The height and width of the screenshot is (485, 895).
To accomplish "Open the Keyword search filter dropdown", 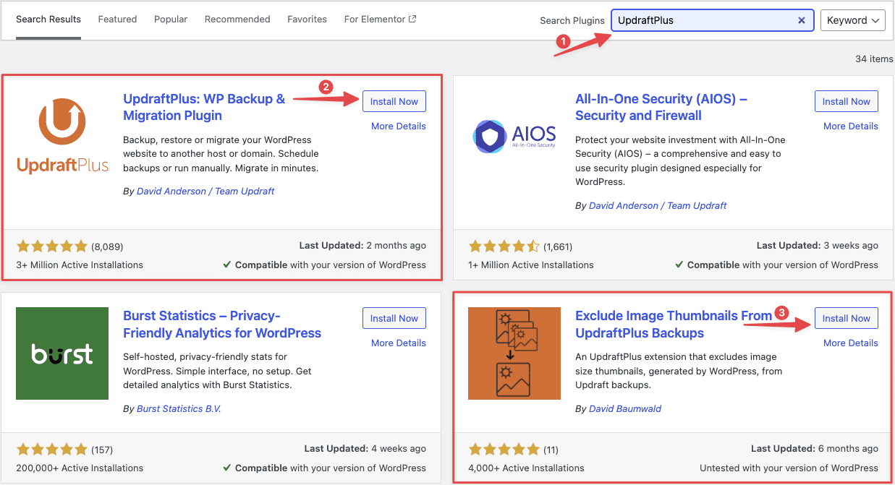I will coord(852,20).
